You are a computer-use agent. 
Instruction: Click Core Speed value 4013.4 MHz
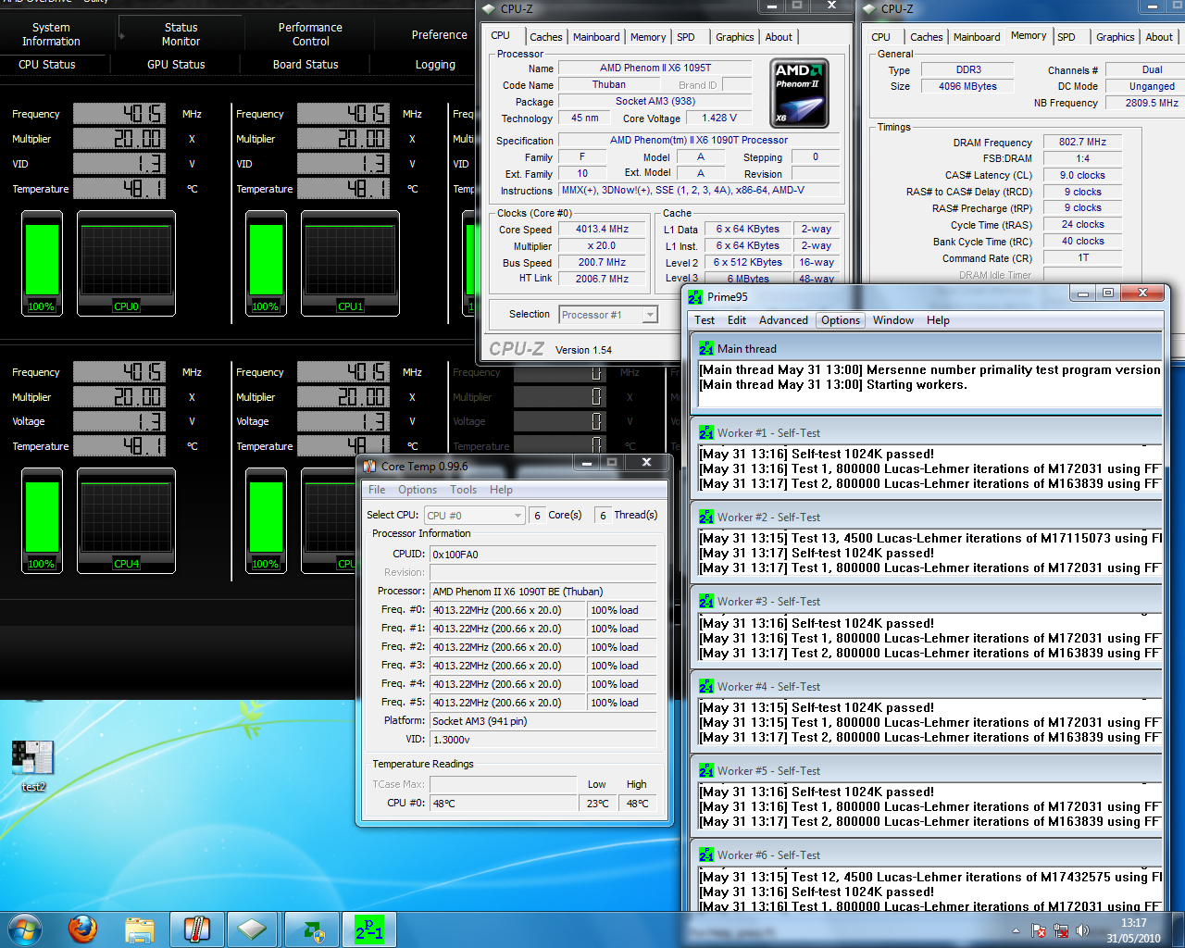pyautogui.click(x=602, y=230)
